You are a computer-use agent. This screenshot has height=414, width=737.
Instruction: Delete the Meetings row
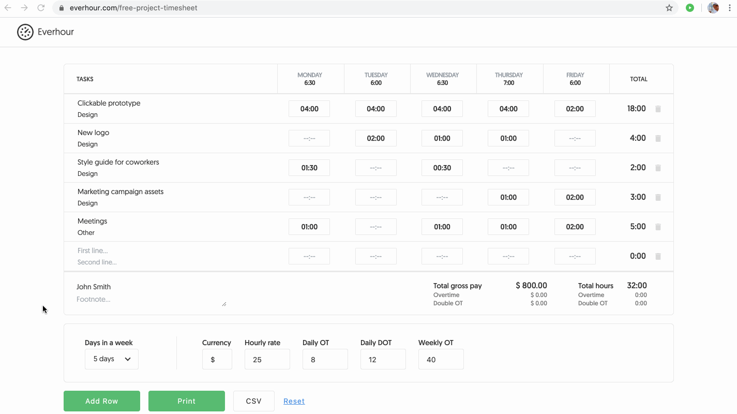(x=658, y=226)
